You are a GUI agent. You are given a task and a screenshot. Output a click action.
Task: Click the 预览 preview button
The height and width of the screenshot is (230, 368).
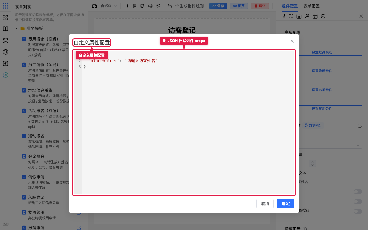pos(239,6)
